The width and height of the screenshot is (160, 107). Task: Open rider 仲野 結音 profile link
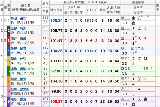point(18,49)
